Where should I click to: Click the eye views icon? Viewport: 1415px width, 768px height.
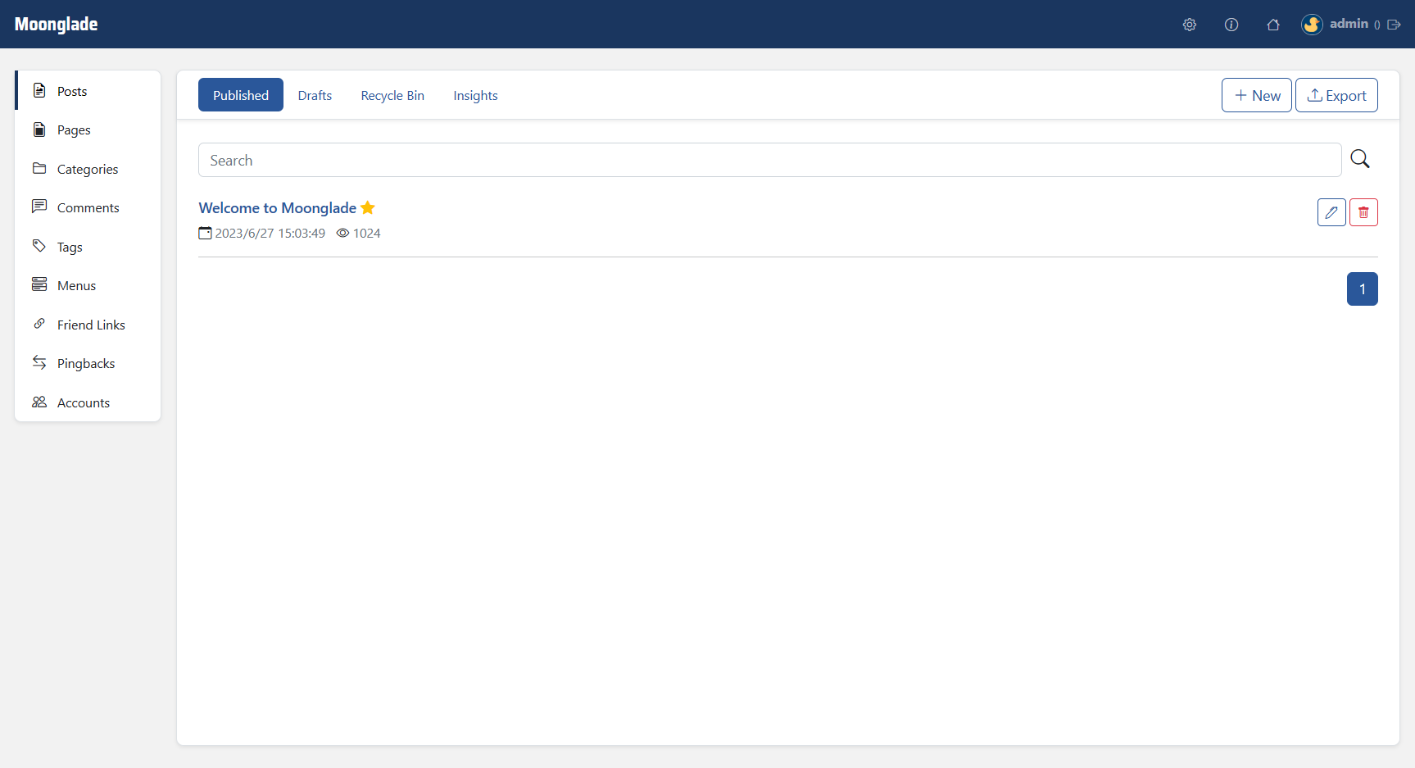[x=343, y=234]
